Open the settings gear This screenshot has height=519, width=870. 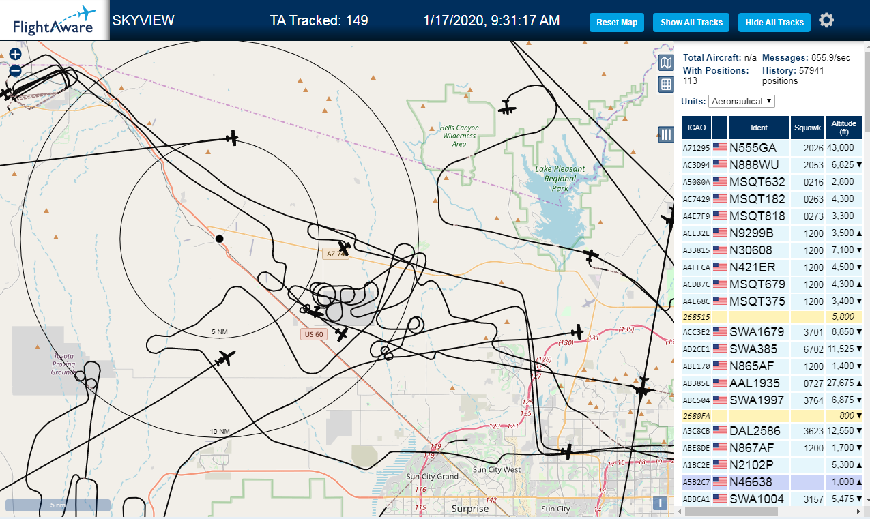[826, 20]
